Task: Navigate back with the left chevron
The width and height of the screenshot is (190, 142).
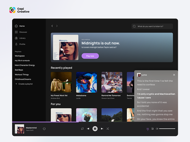Action: pyautogui.click(x=52, y=26)
